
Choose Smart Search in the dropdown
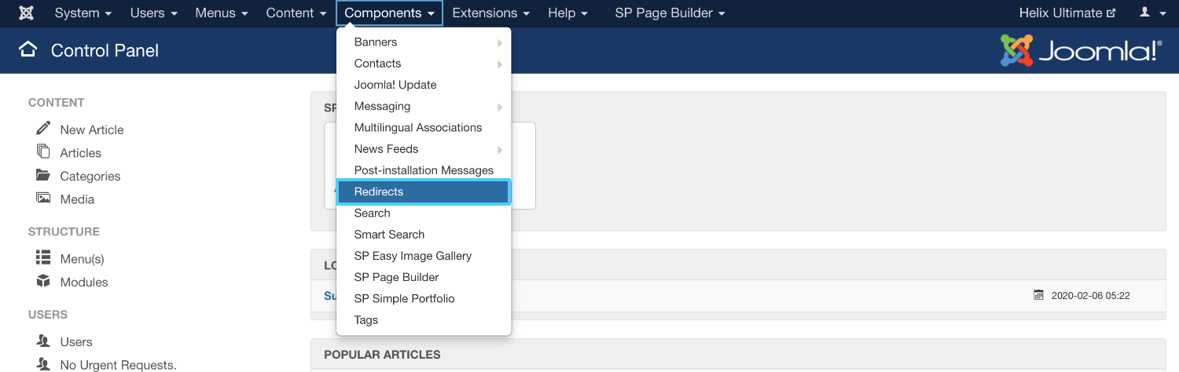(389, 235)
